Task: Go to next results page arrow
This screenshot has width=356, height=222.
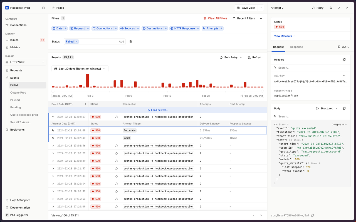Action: click(261, 215)
